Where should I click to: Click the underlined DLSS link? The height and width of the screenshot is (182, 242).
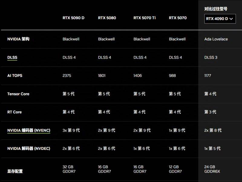pos(12,57)
